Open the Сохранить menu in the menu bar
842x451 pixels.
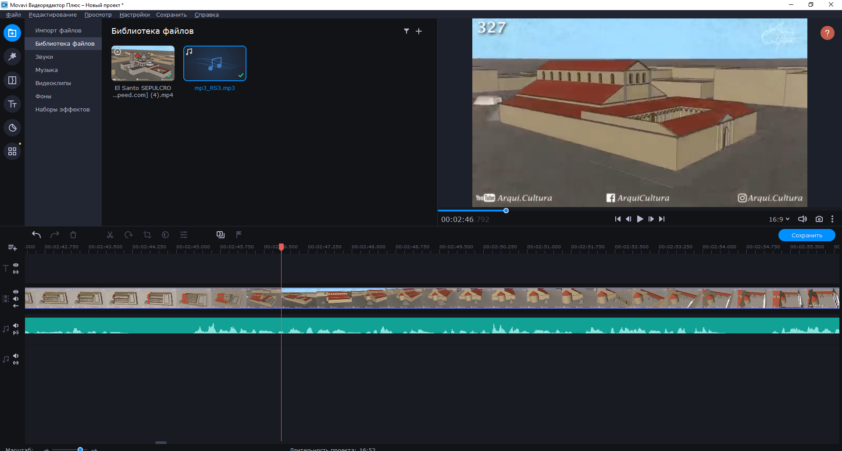171,14
